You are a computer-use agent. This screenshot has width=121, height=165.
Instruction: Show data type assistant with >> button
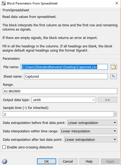coord(107,100)
